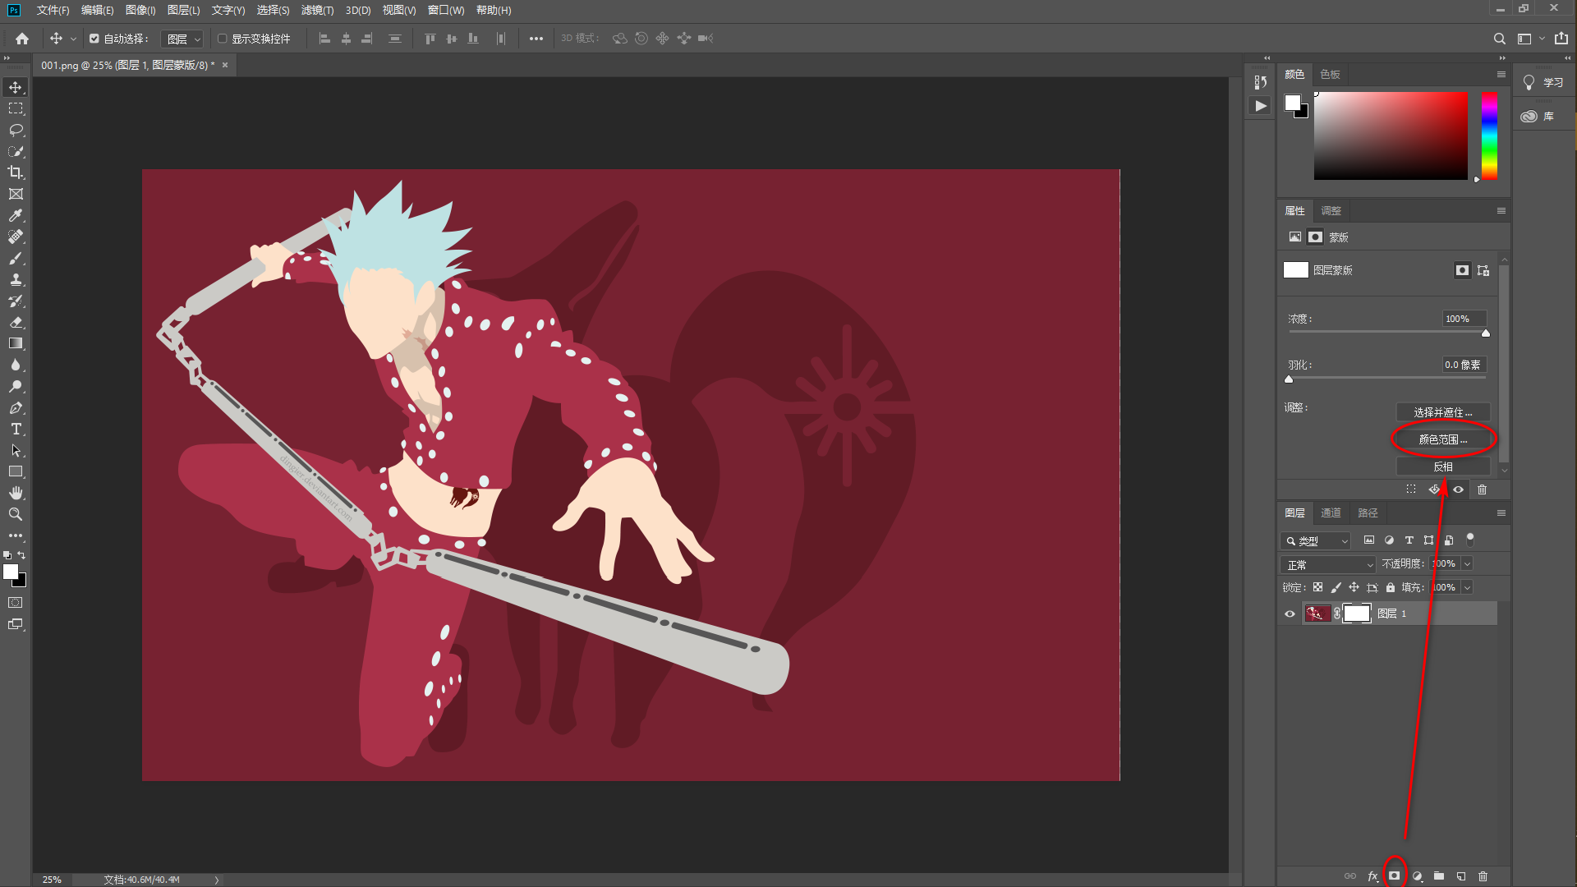Click the Home icon in options bar
Image resolution: width=1577 pixels, height=887 pixels.
22,39
